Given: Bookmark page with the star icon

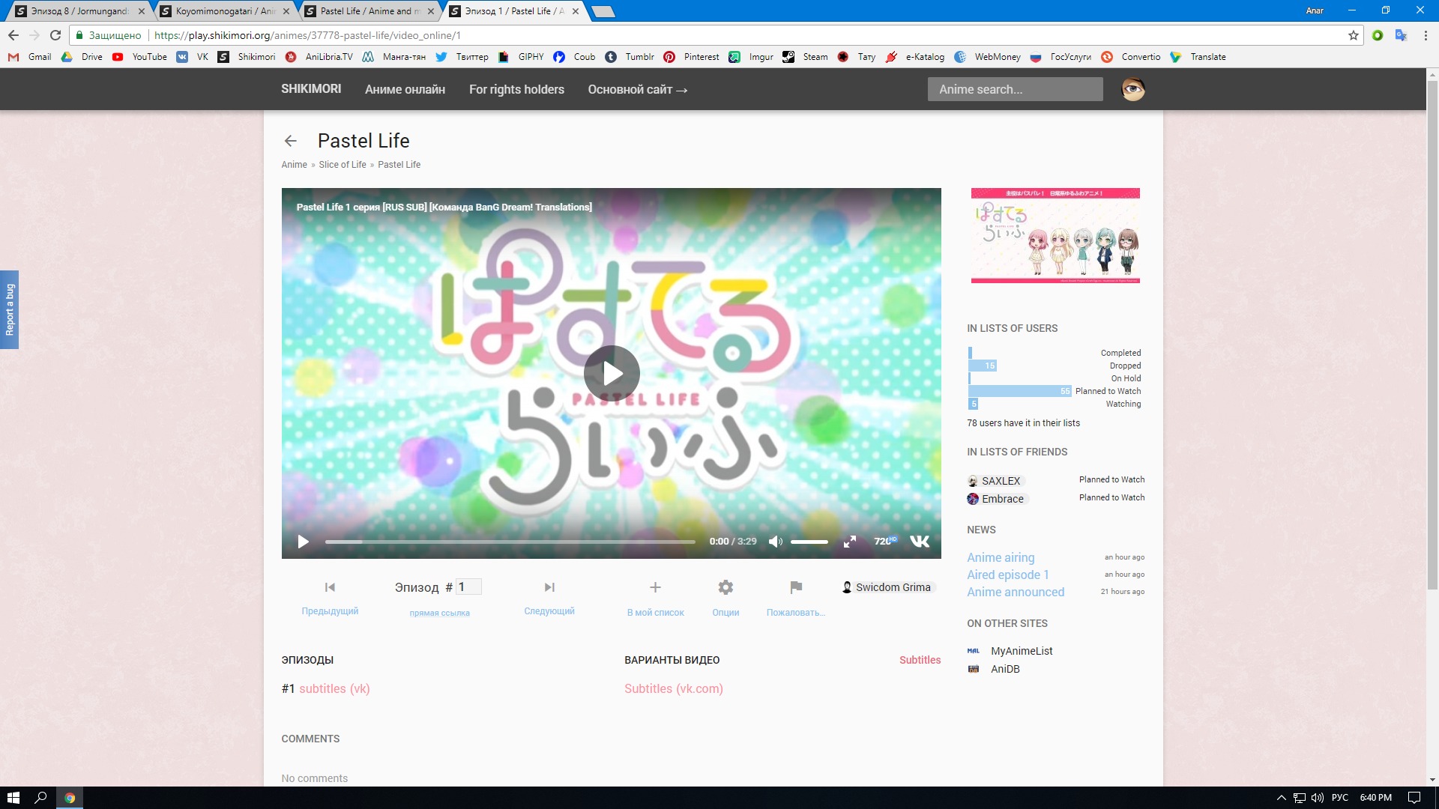Looking at the screenshot, I should point(1354,35).
